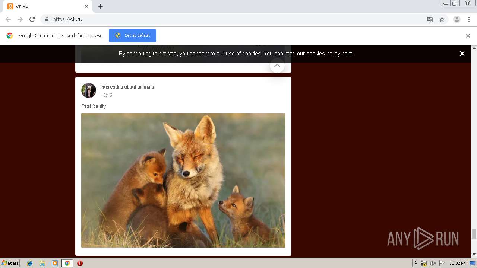
Task: Open Interesting about animals avatar
Action: click(89, 90)
